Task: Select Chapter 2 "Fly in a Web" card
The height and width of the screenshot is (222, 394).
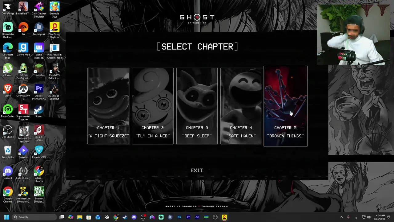Action: click(x=153, y=106)
